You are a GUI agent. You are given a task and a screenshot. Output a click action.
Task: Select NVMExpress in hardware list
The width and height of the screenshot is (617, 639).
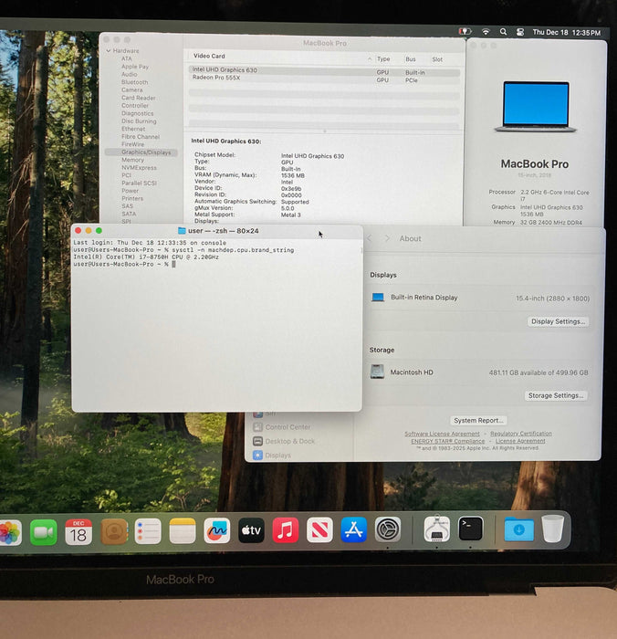pos(139,167)
